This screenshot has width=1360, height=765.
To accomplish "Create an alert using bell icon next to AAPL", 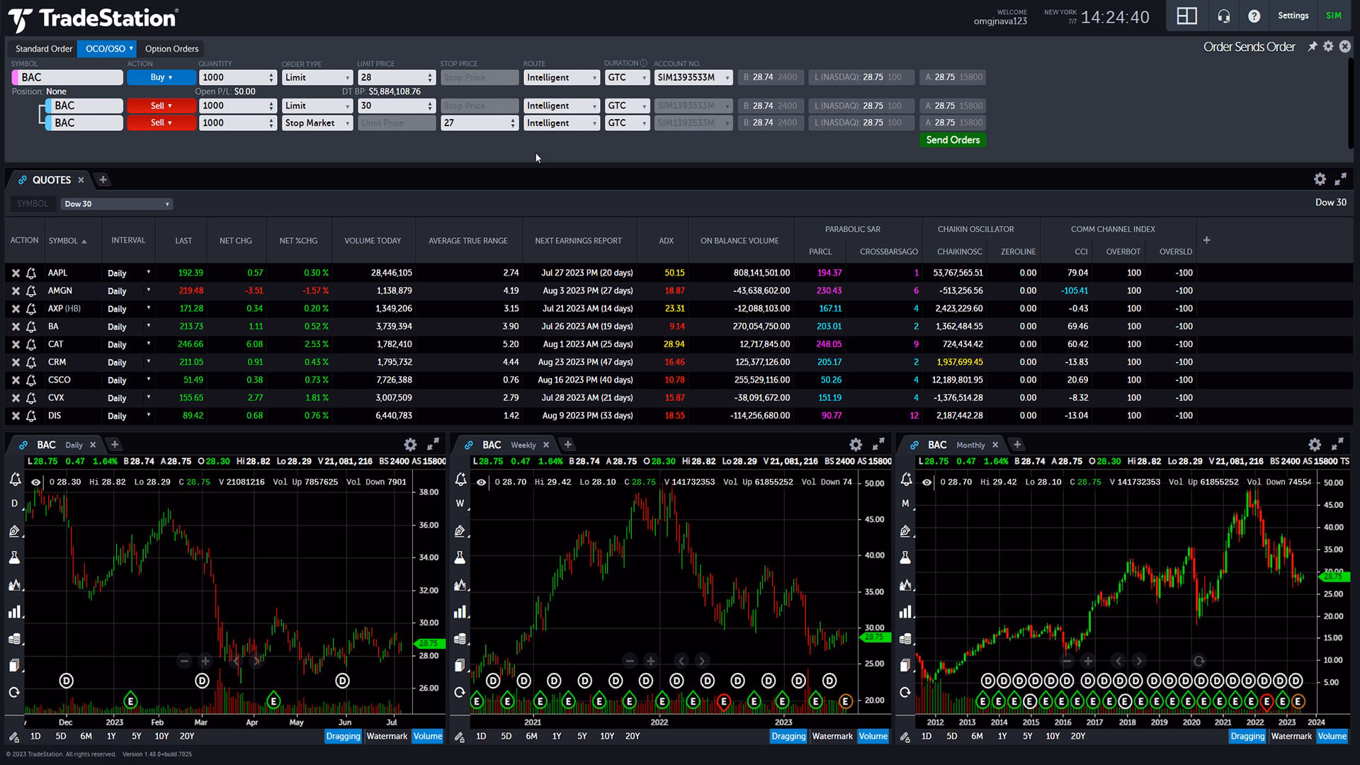I will (x=30, y=273).
